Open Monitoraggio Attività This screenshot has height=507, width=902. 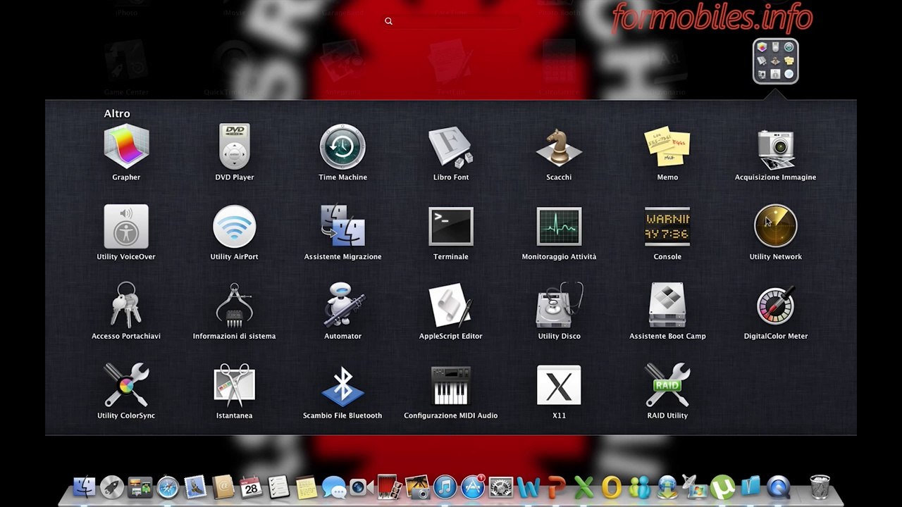[559, 226]
